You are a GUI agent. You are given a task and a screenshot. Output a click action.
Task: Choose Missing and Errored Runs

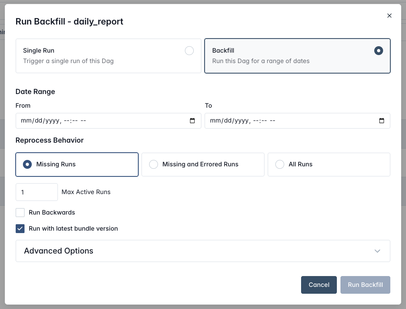click(x=203, y=165)
